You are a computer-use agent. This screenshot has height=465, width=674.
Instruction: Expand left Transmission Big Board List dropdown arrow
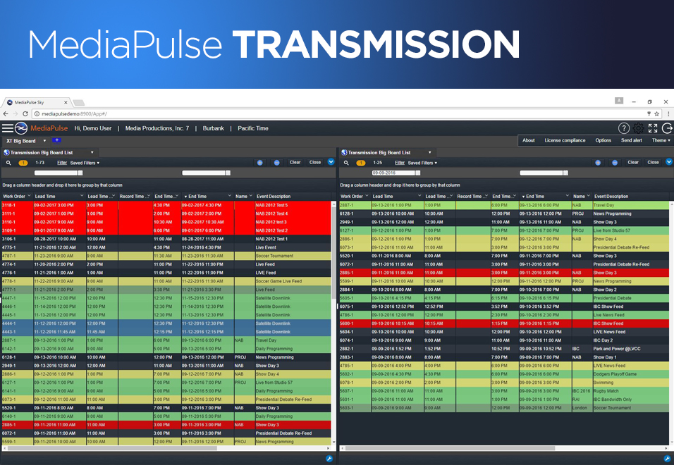pos(92,152)
